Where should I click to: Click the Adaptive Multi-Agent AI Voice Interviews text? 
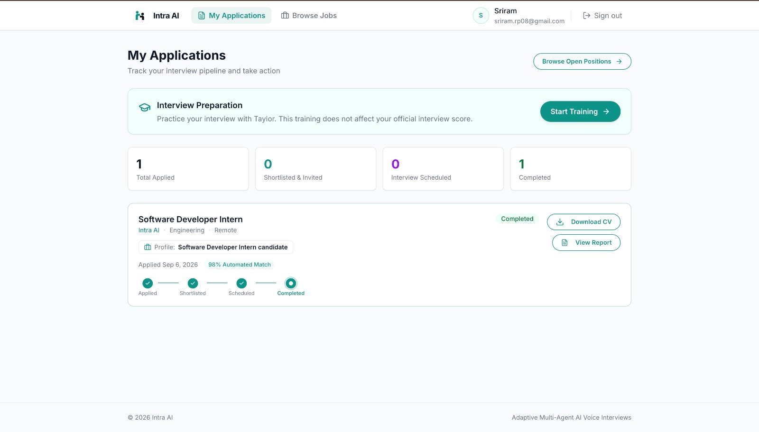pyautogui.click(x=572, y=418)
